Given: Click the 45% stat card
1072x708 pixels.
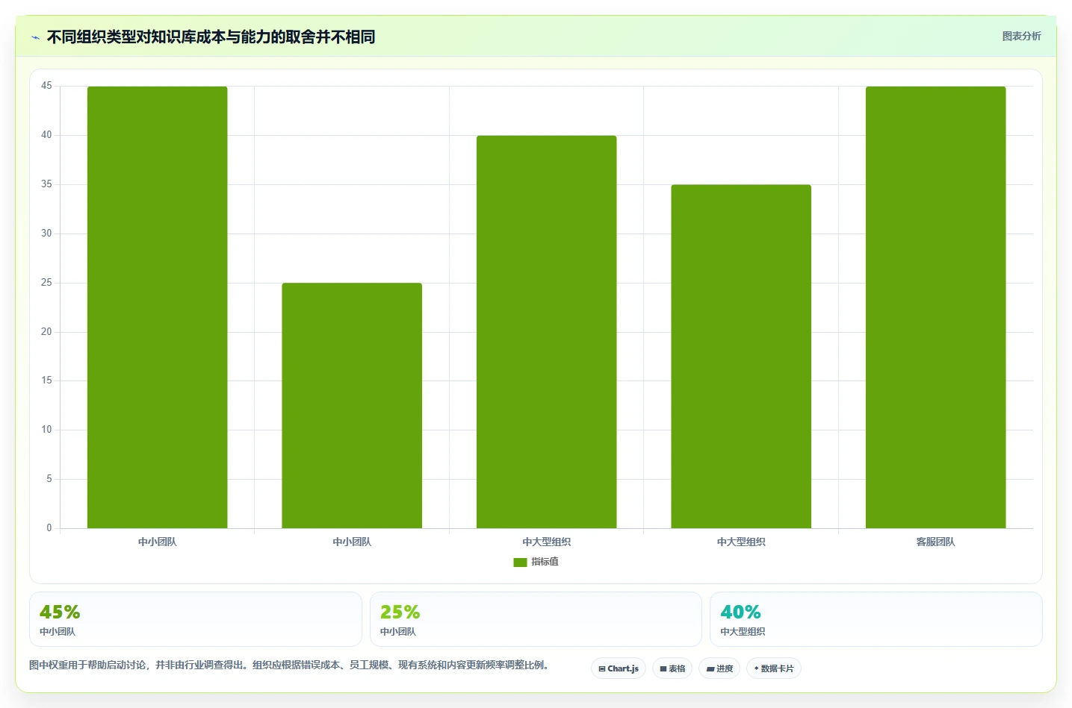Looking at the screenshot, I should click(196, 619).
